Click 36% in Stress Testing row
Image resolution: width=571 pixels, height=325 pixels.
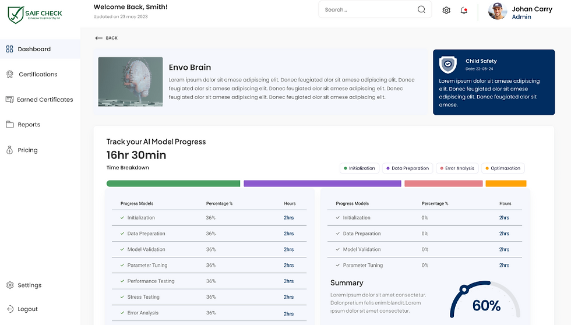[211, 297]
